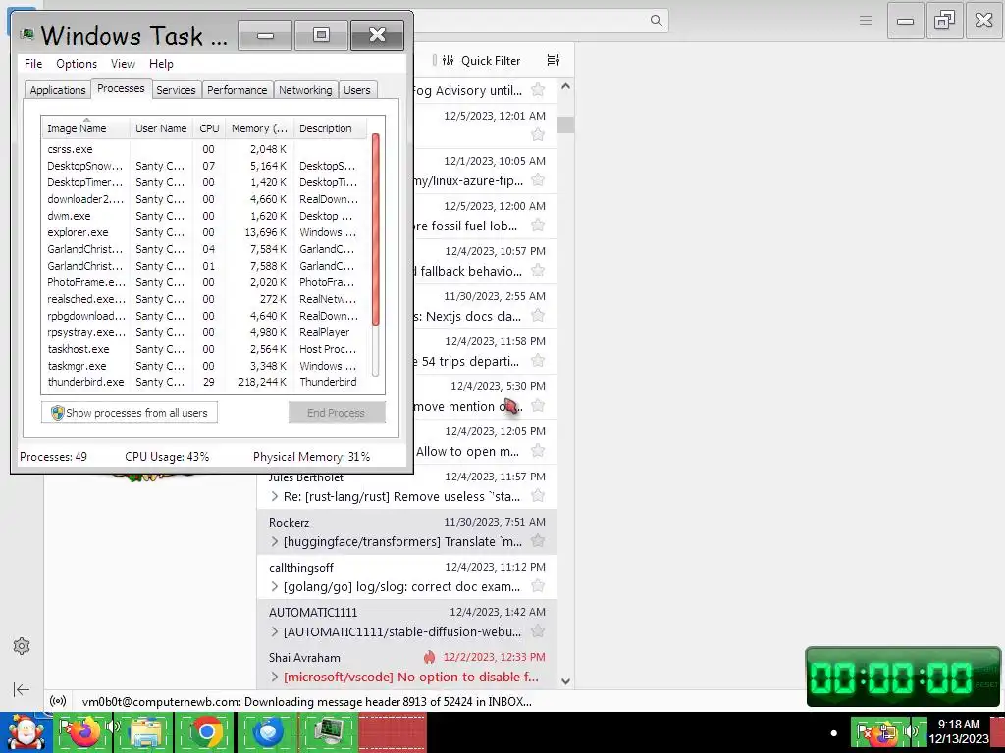Screen dimensions: 1005x753
Task: Collapse the Thunderbird spaces toolbar arrow
Action: click(x=22, y=689)
